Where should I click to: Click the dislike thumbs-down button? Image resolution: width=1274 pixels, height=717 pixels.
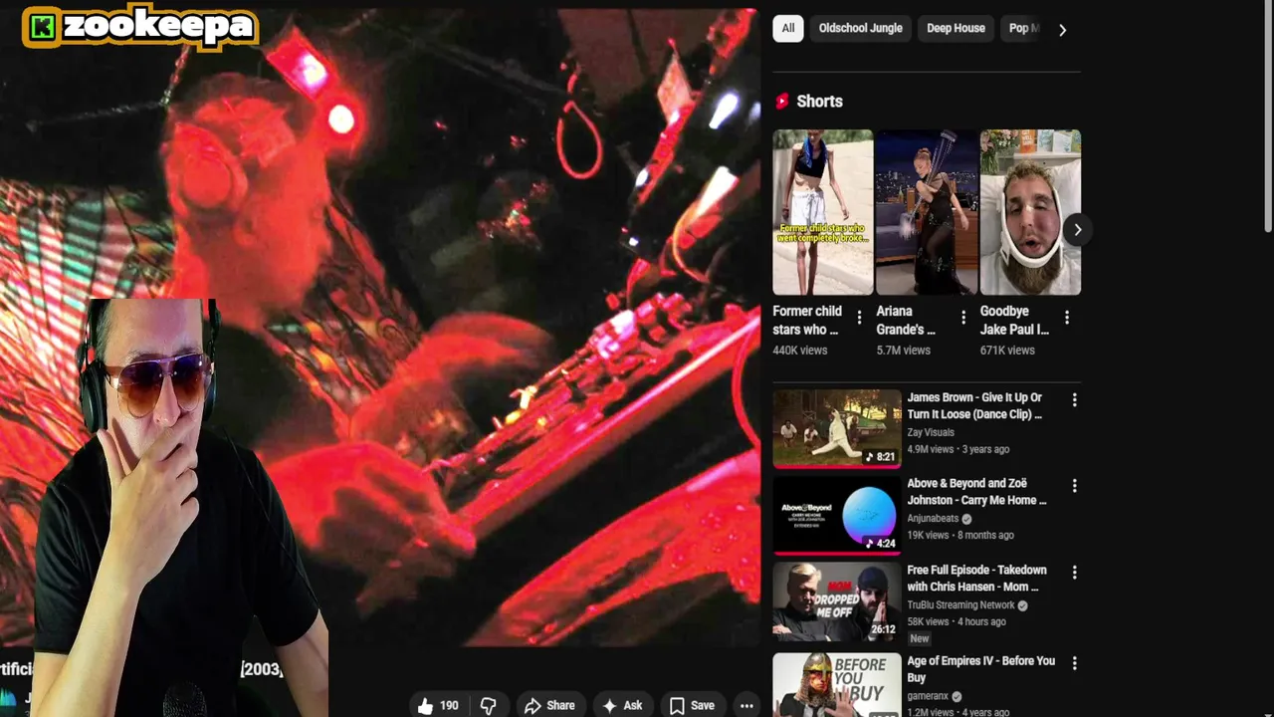[489, 705]
